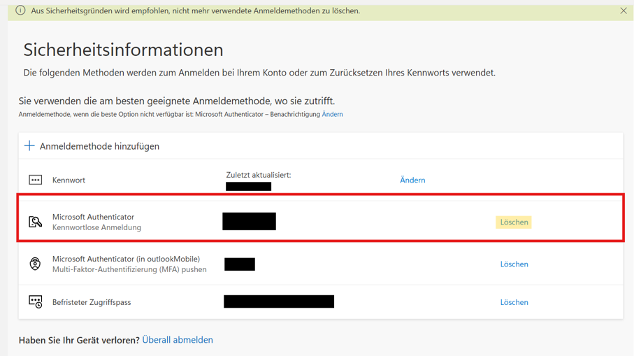Click Anmeldemethode hinzufügen
The height and width of the screenshot is (356, 634).
coord(99,146)
